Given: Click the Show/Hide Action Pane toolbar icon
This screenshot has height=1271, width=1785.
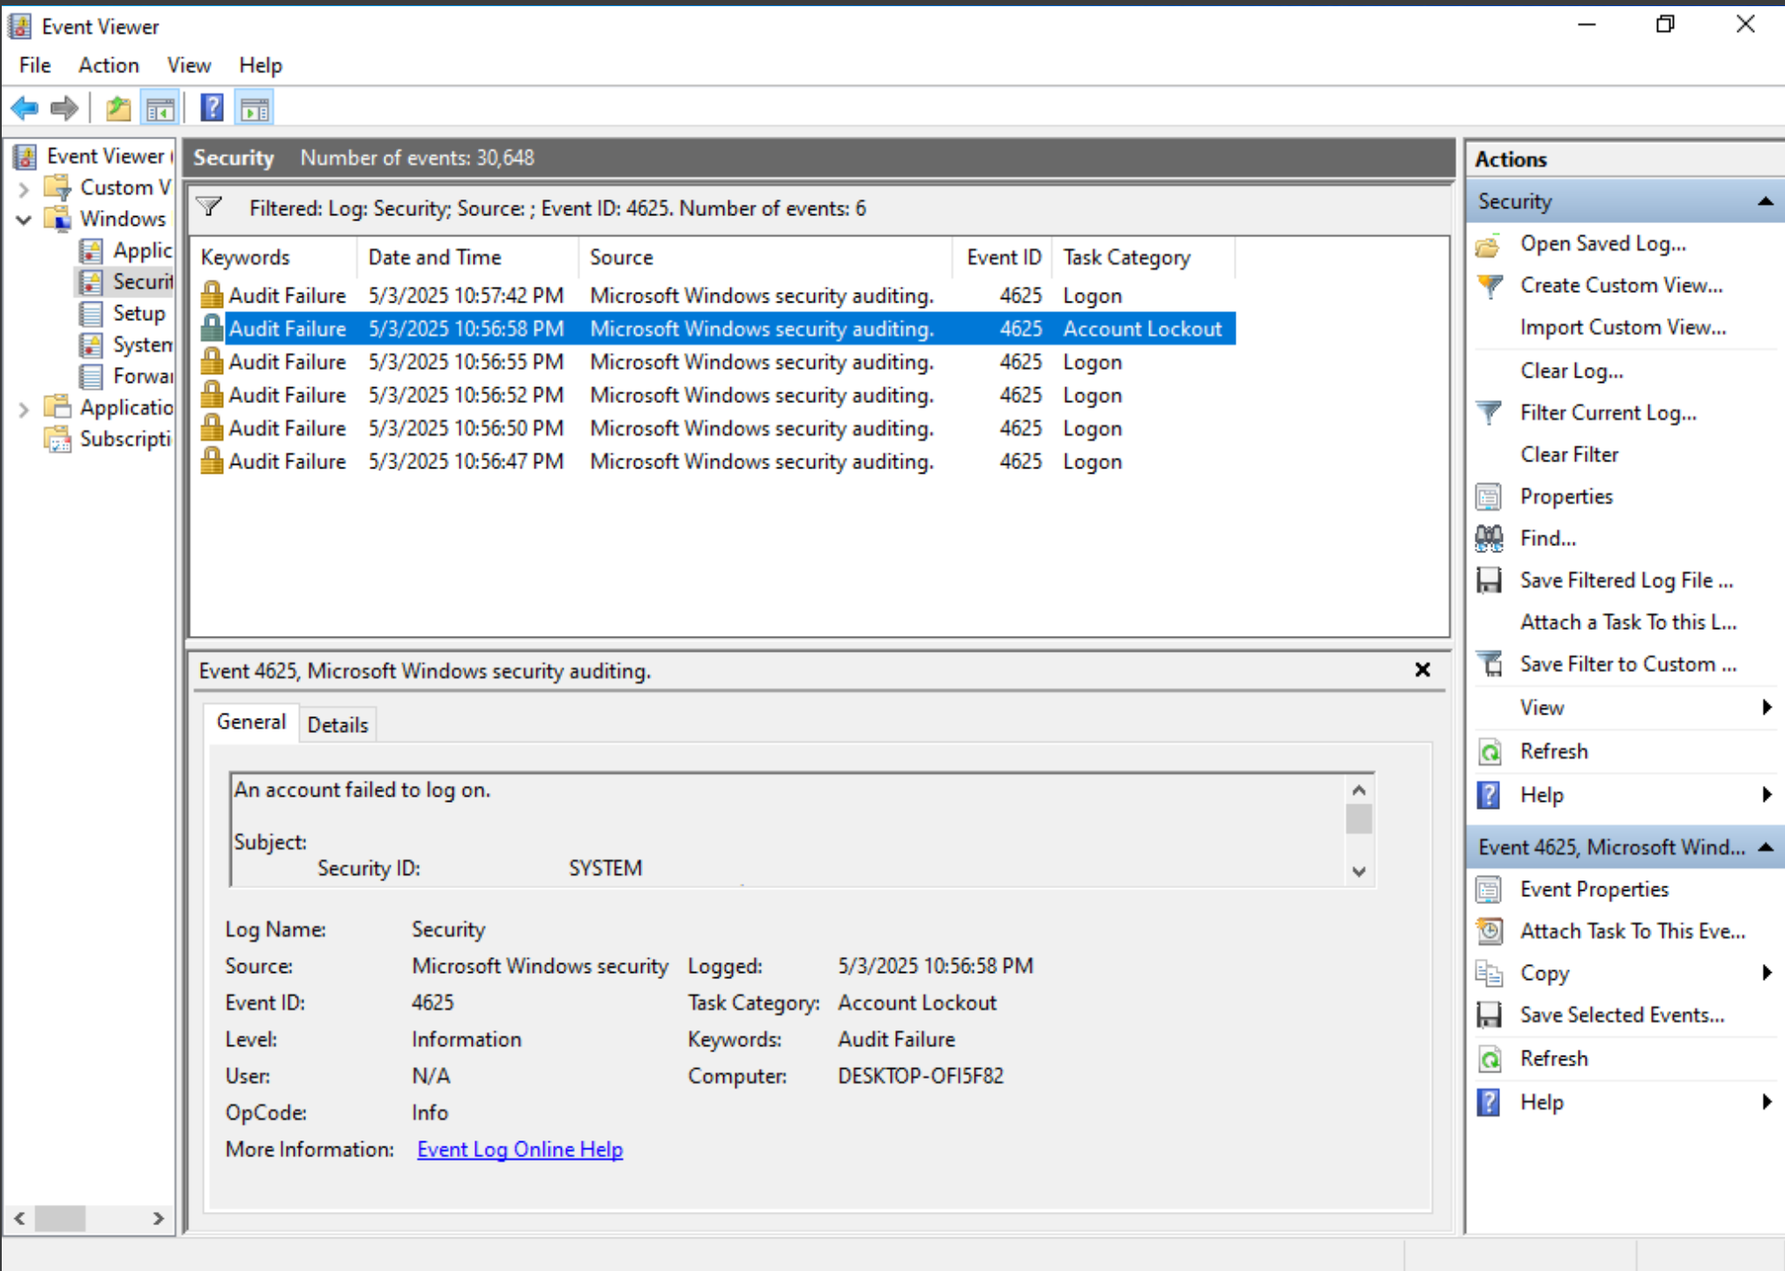Looking at the screenshot, I should point(255,108).
